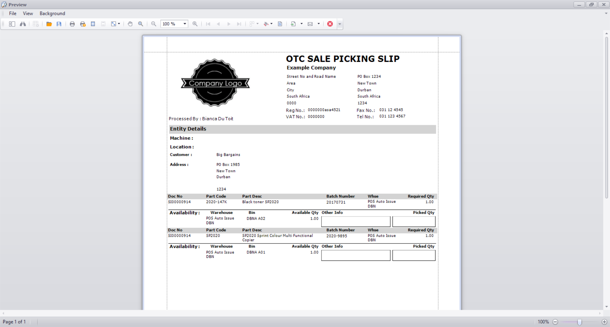Screen dimensions: 610x327
Task: Expand the Scale dropdown arrow
Action: (x=119, y=24)
